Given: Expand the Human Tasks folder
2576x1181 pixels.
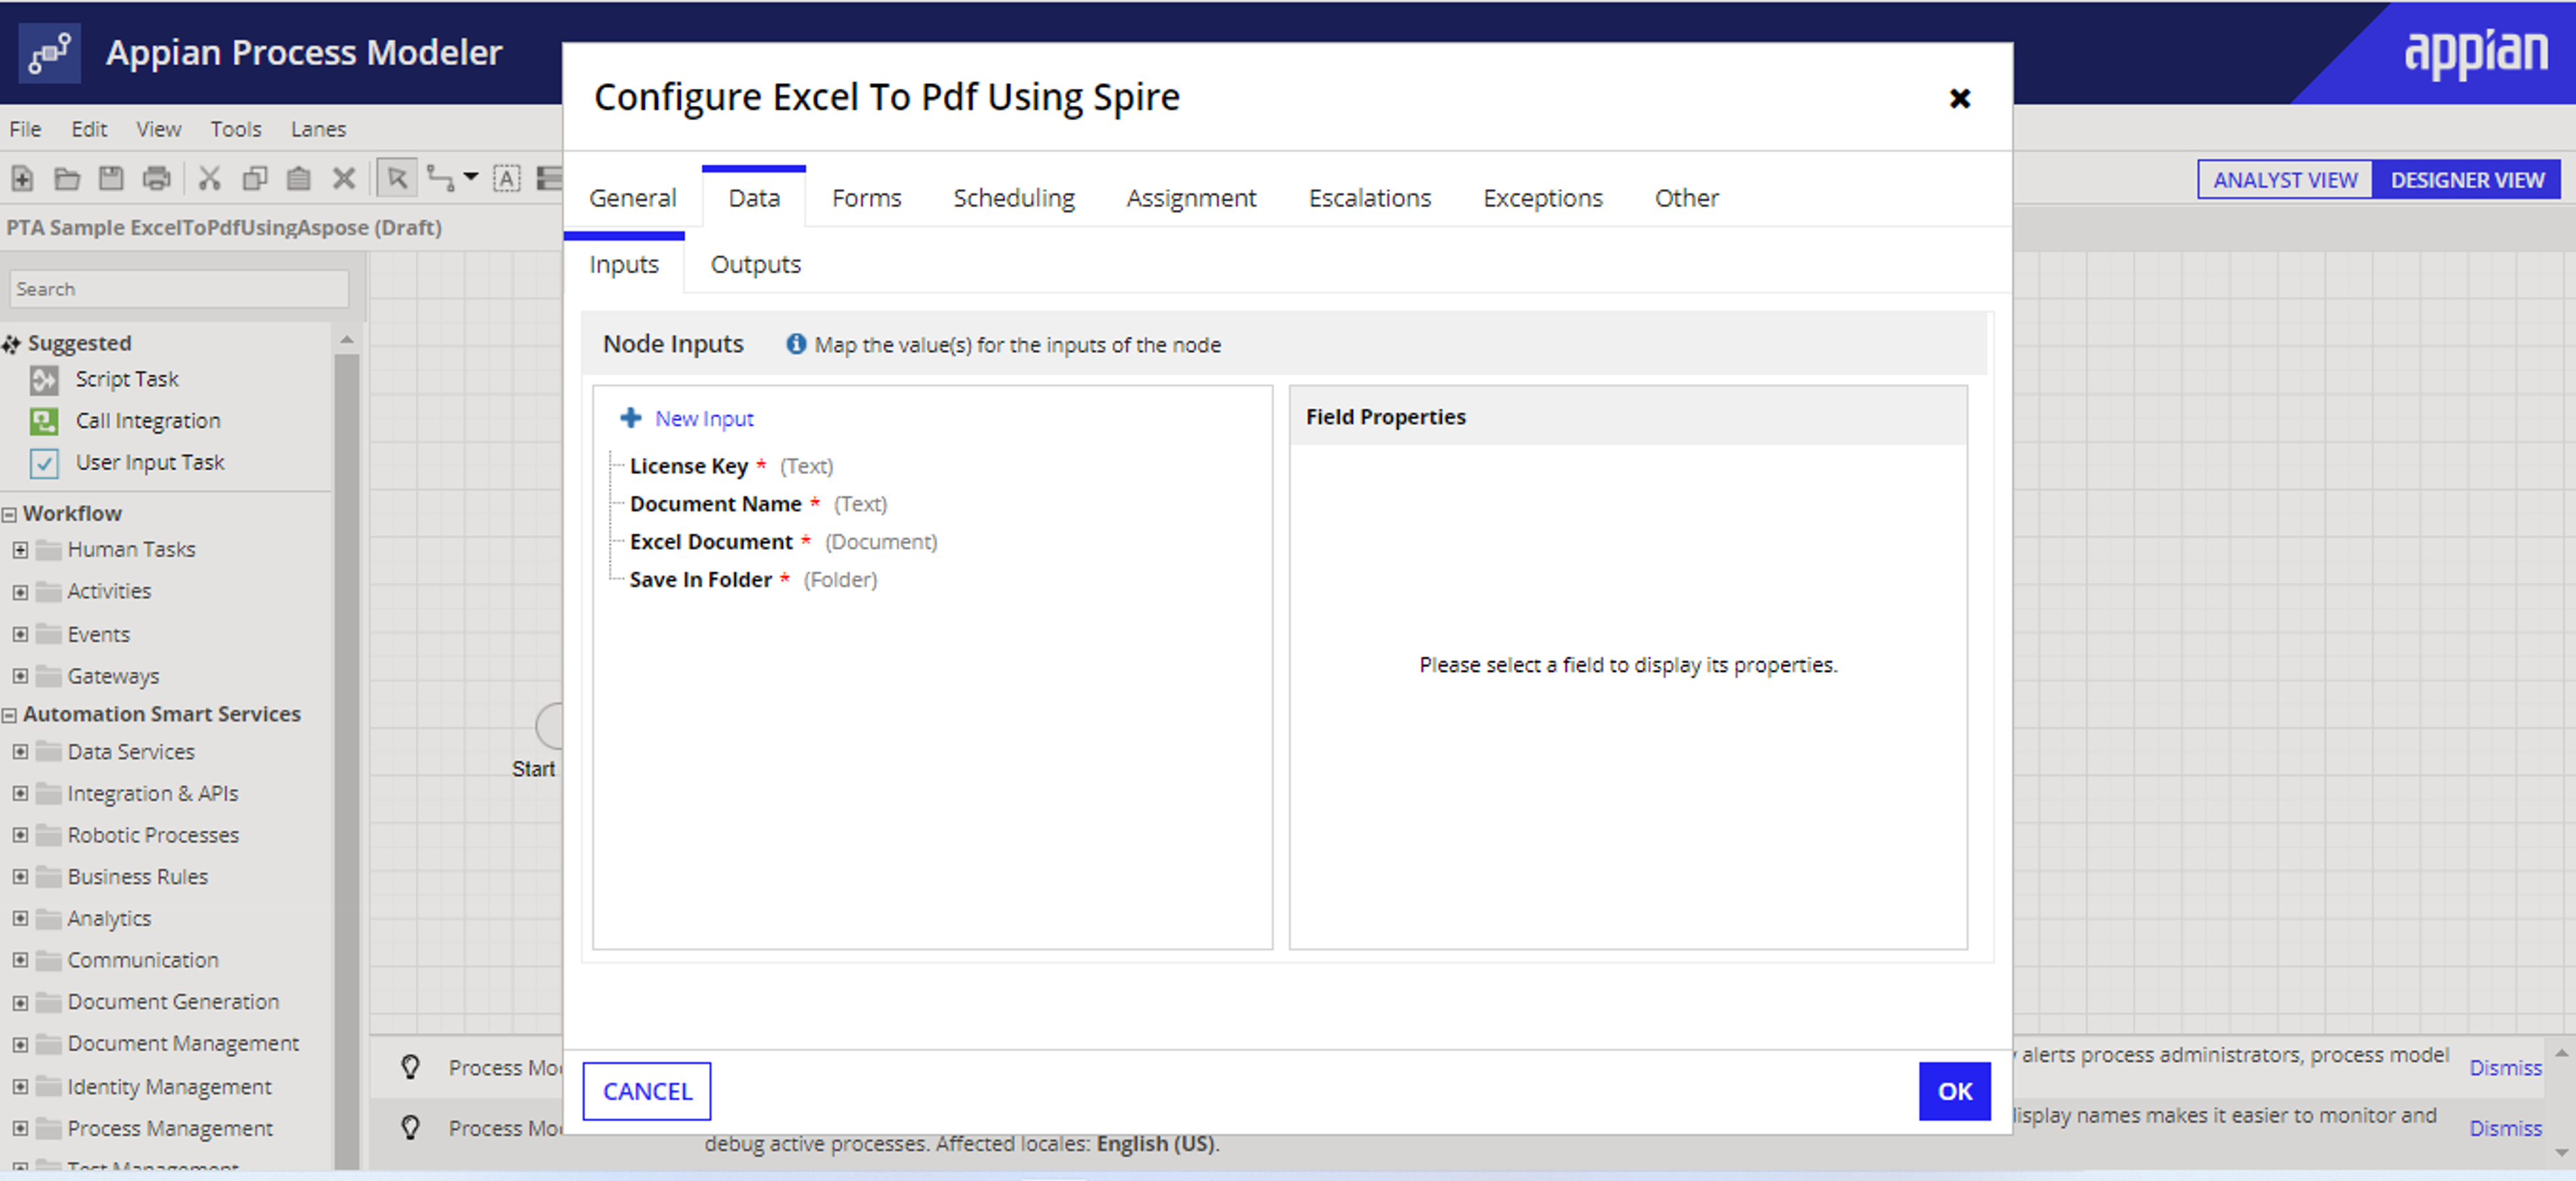Looking at the screenshot, I should point(20,550).
